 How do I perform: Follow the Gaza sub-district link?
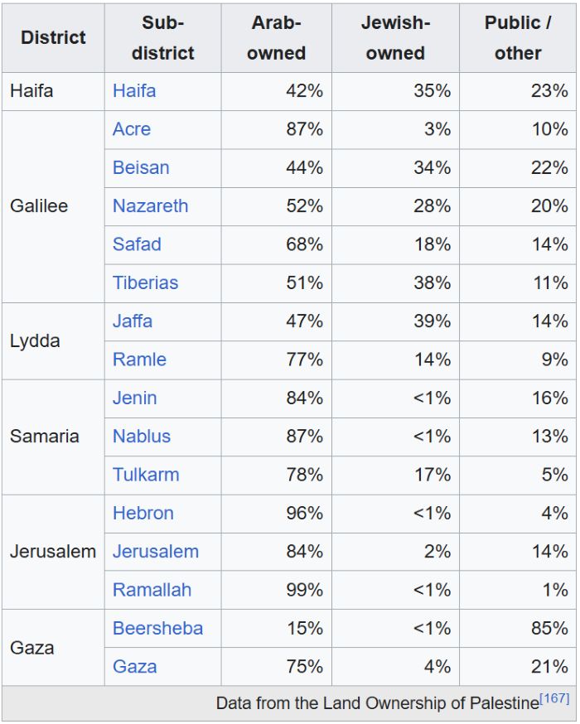(135, 667)
